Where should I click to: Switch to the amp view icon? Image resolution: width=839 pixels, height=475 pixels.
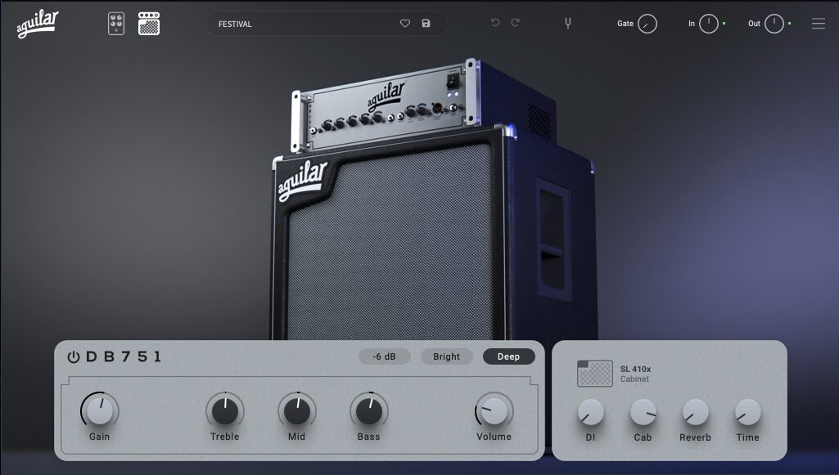tap(149, 24)
